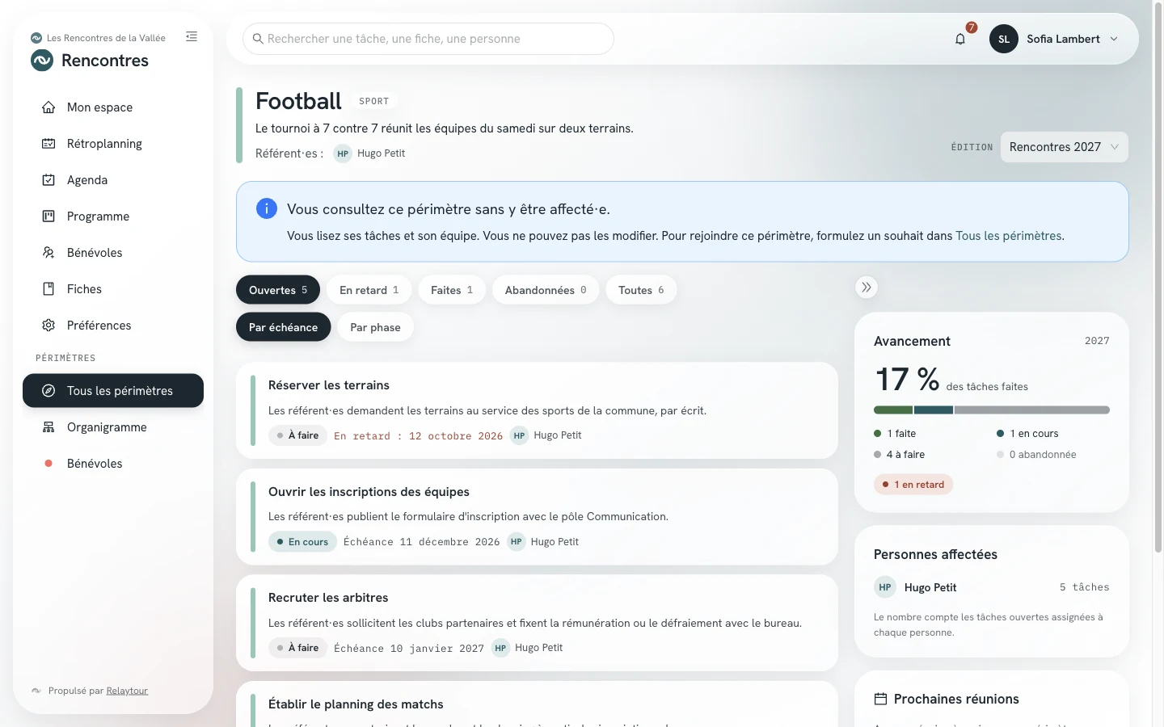Open the Établir le planning des matchs task
The width and height of the screenshot is (1164, 727).
(537, 704)
